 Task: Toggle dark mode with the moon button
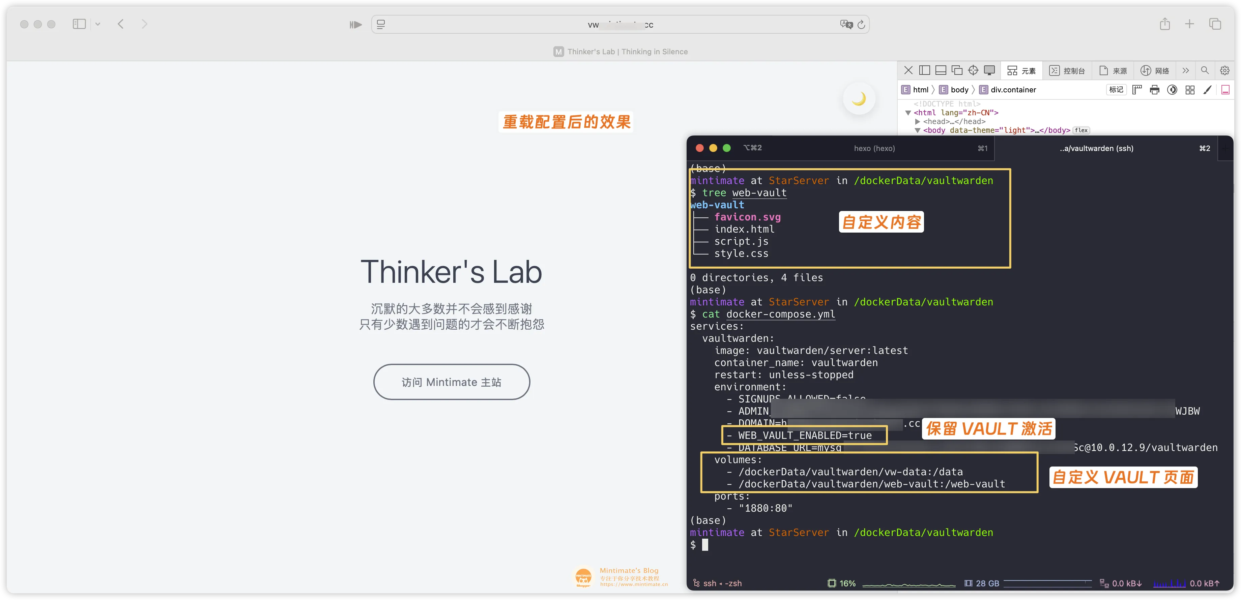click(x=859, y=99)
